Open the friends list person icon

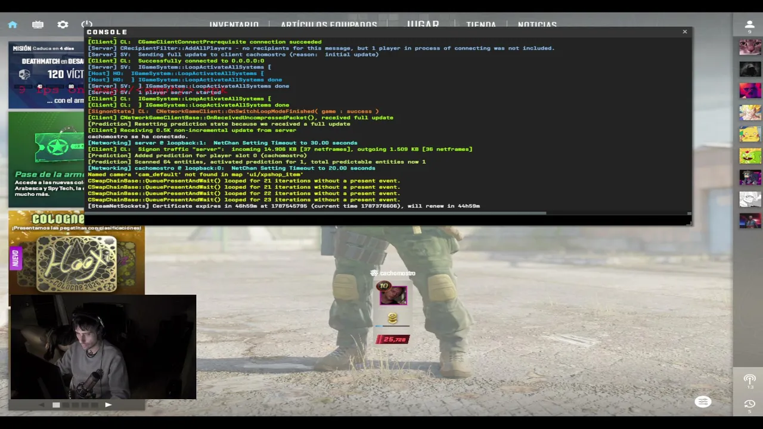[749, 26]
